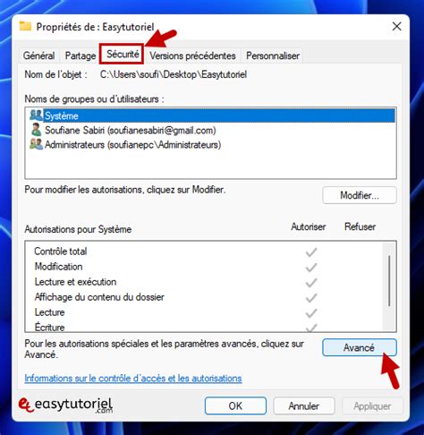
Task: Open the Versions précédentes tab
Action: pyautogui.click(x=192, y=55)
